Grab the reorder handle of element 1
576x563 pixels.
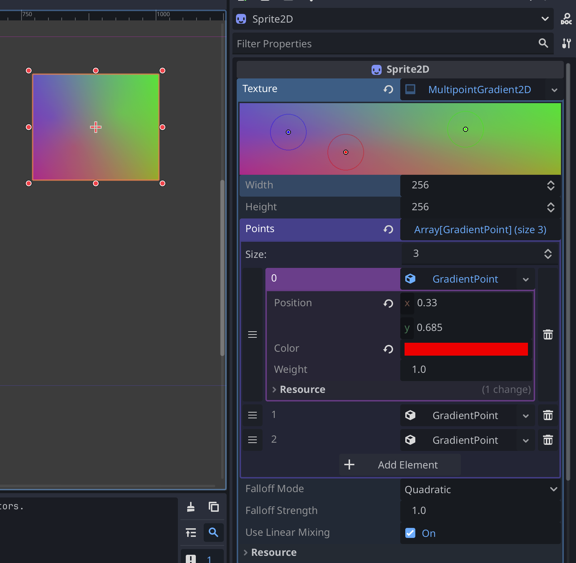point(252,415)
